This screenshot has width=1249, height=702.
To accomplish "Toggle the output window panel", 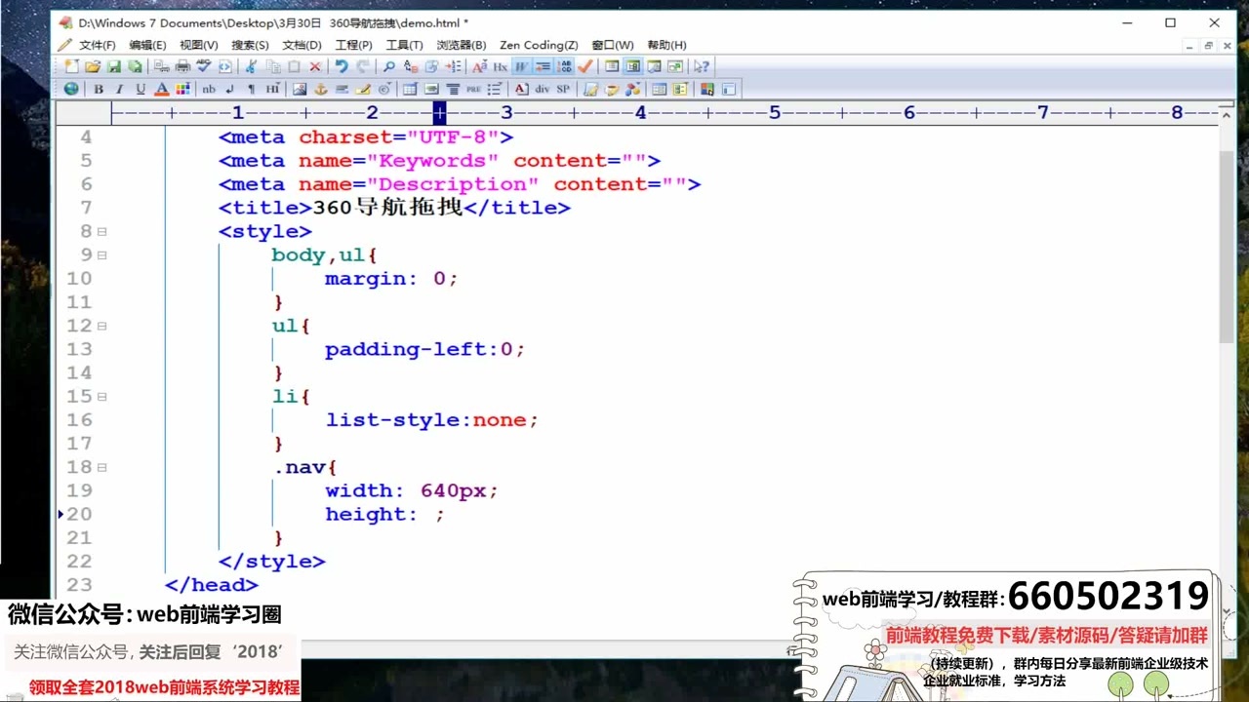I will (654, 66).
